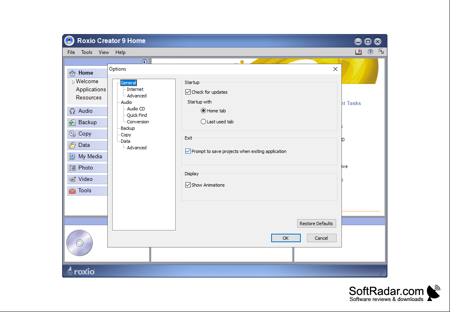450x312 pixels.
Task: Click the Tools toolbox icon in sidebar
Action: (72, 191)
